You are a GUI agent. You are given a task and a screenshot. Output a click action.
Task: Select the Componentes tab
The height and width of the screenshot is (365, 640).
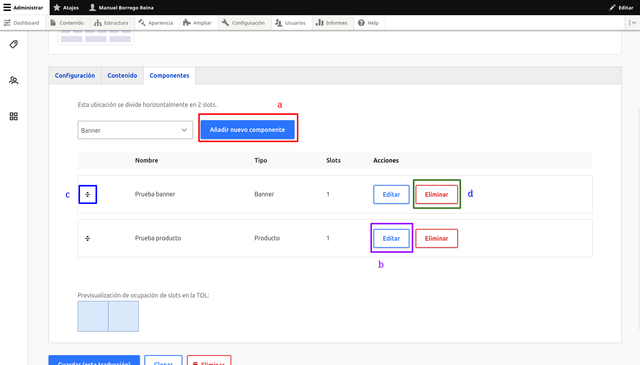169,75
